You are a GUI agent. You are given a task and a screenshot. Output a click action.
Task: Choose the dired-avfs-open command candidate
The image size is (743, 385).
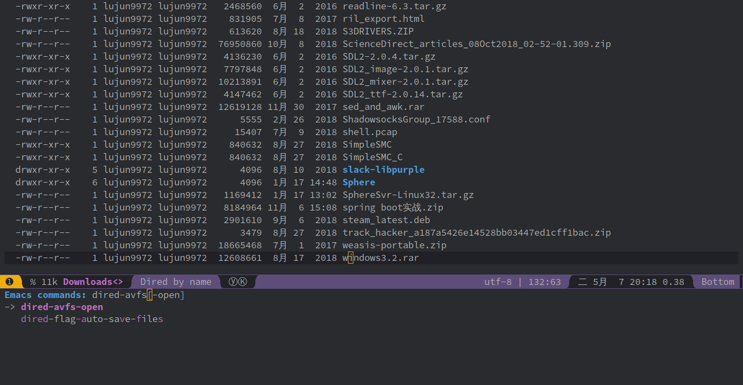tap(61, 307)
